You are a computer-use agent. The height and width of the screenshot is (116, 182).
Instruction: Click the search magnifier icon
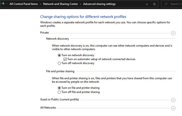(166, 4)
